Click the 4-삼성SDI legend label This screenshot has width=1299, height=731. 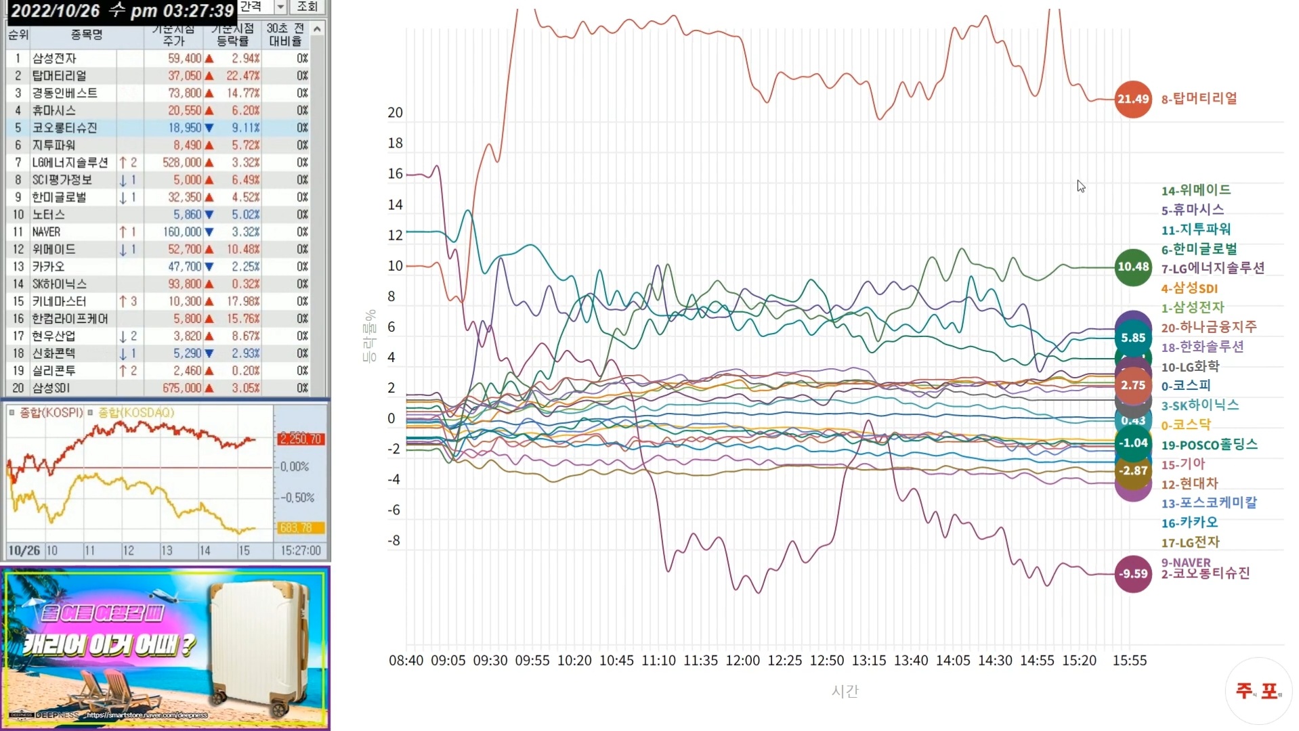(1189, 288)
